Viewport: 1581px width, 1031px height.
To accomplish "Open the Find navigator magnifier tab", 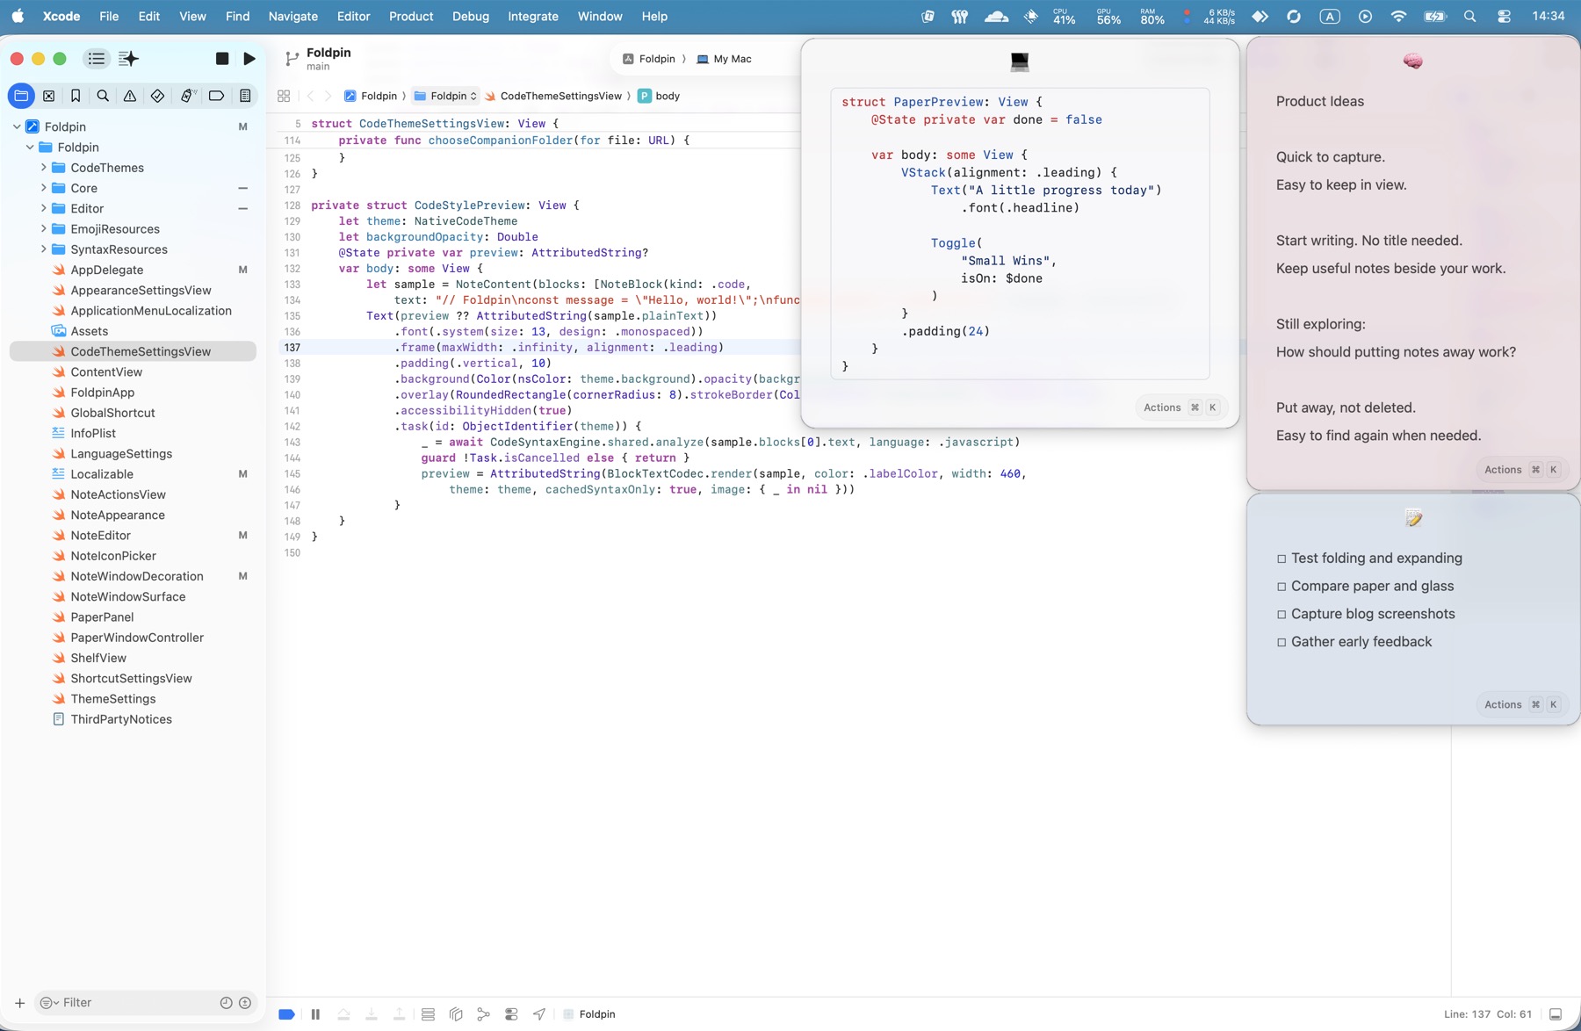I will tap(103, 96).
